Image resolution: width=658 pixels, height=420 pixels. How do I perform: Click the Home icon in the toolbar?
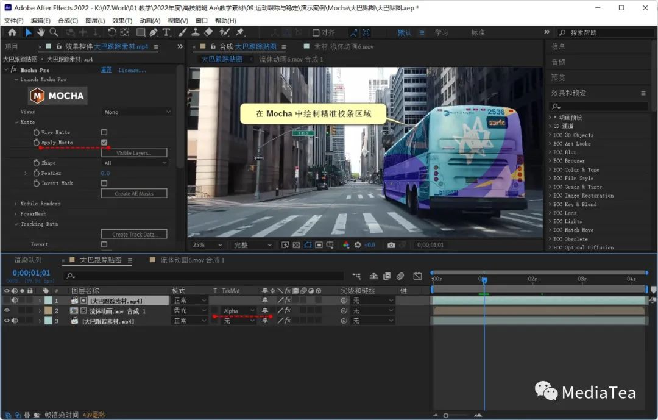[12, 32]
